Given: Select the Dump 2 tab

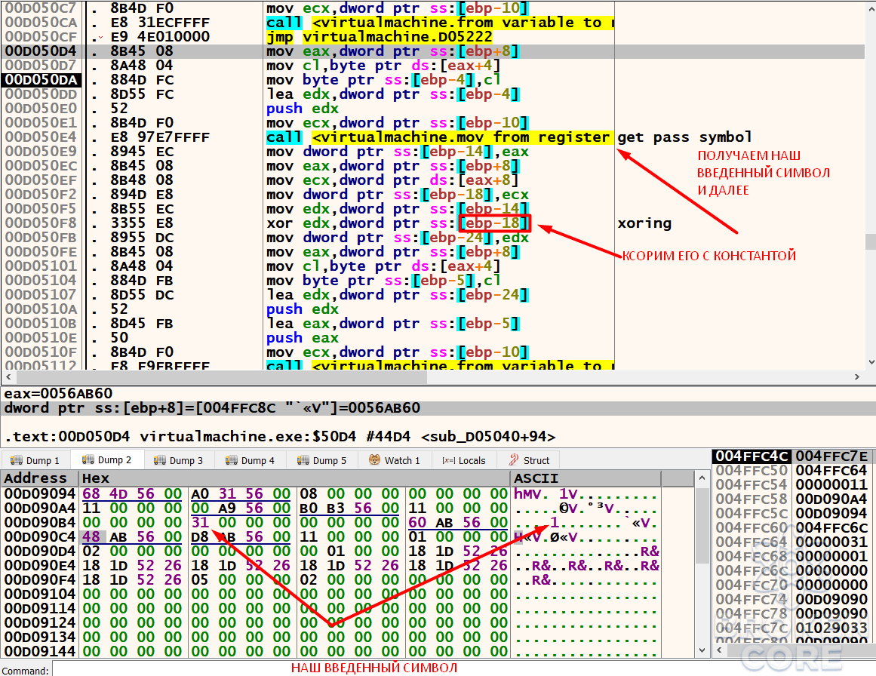Looking at the screenshot, I should point(106,459).
